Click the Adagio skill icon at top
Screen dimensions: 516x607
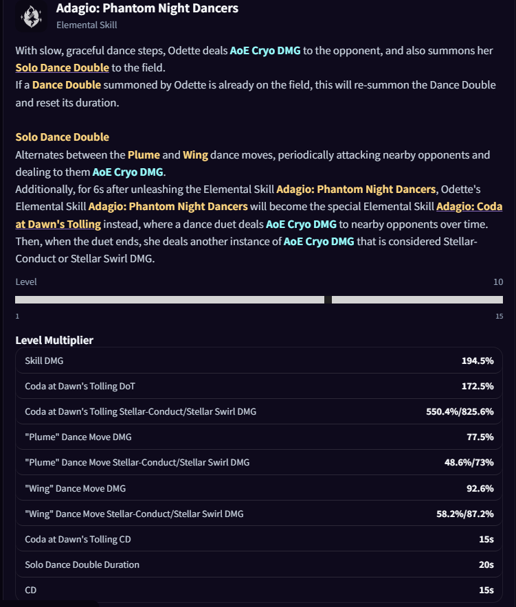31,16
